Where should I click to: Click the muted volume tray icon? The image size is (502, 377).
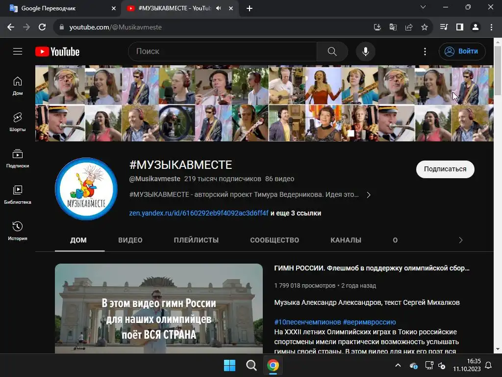[x=442, y=365]
